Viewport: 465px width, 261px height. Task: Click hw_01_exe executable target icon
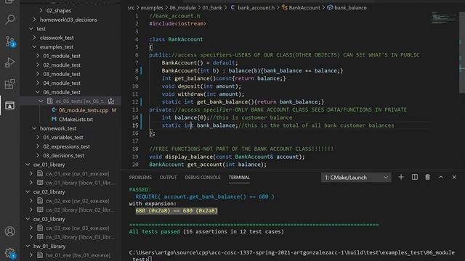coord(40,255)
